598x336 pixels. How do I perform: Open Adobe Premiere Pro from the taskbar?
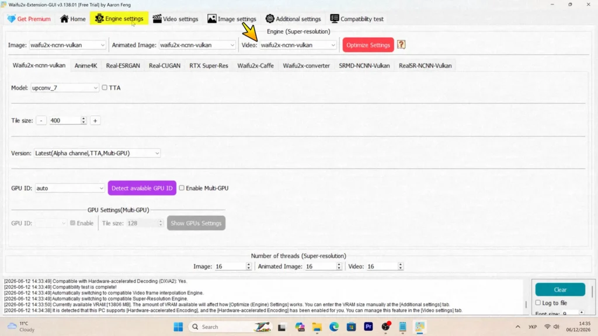coord(368,327)
